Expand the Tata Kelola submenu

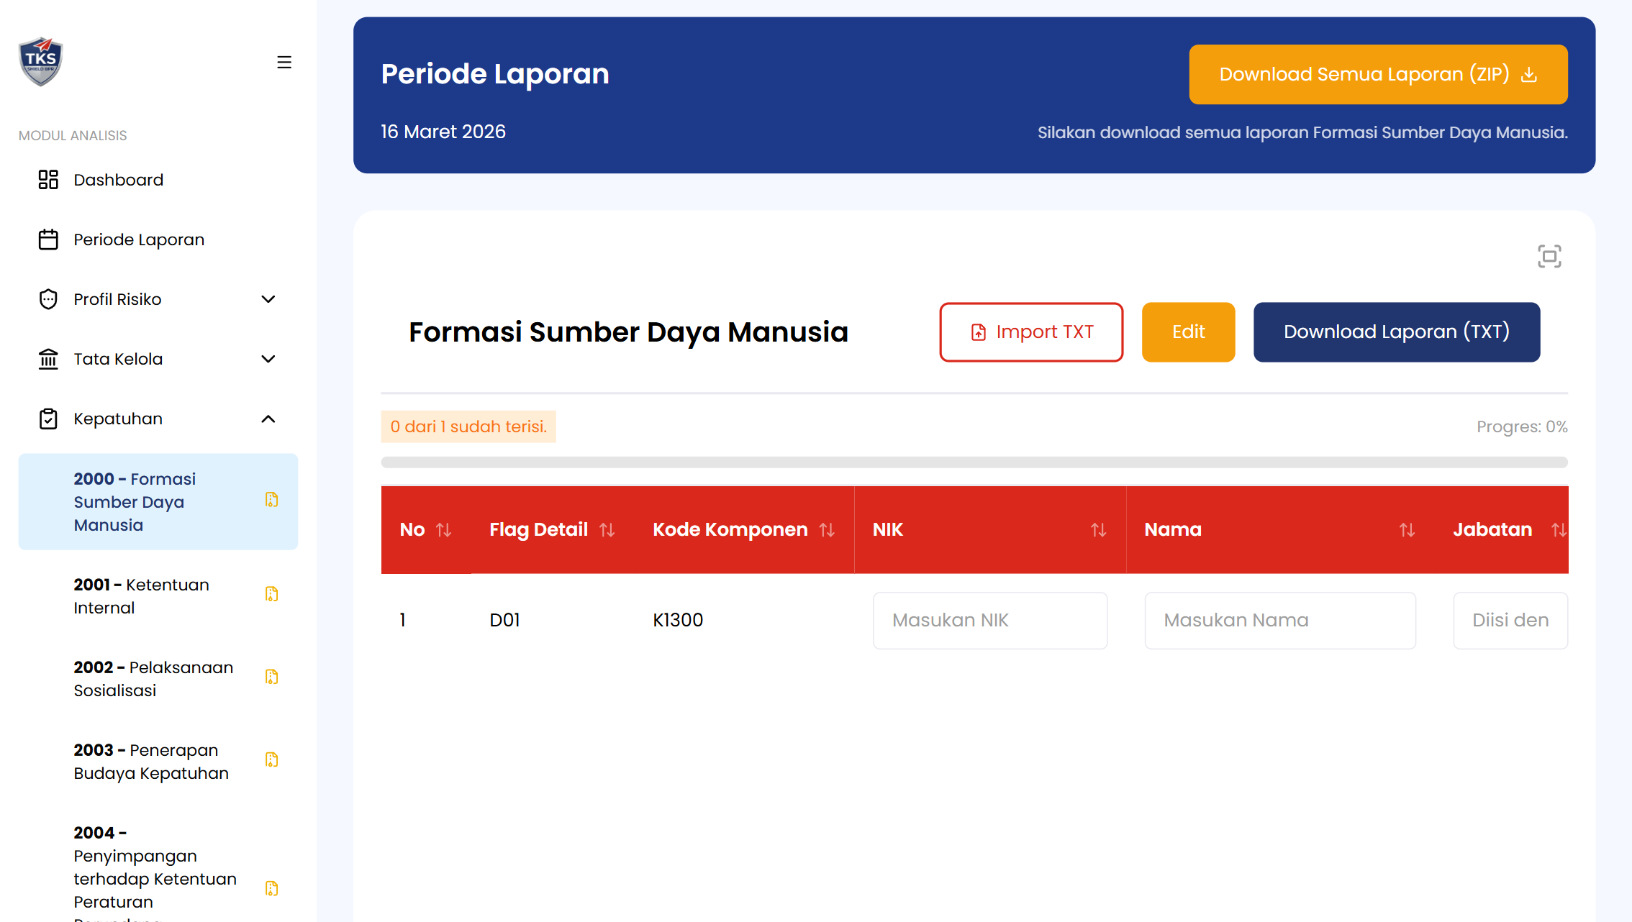268,359
